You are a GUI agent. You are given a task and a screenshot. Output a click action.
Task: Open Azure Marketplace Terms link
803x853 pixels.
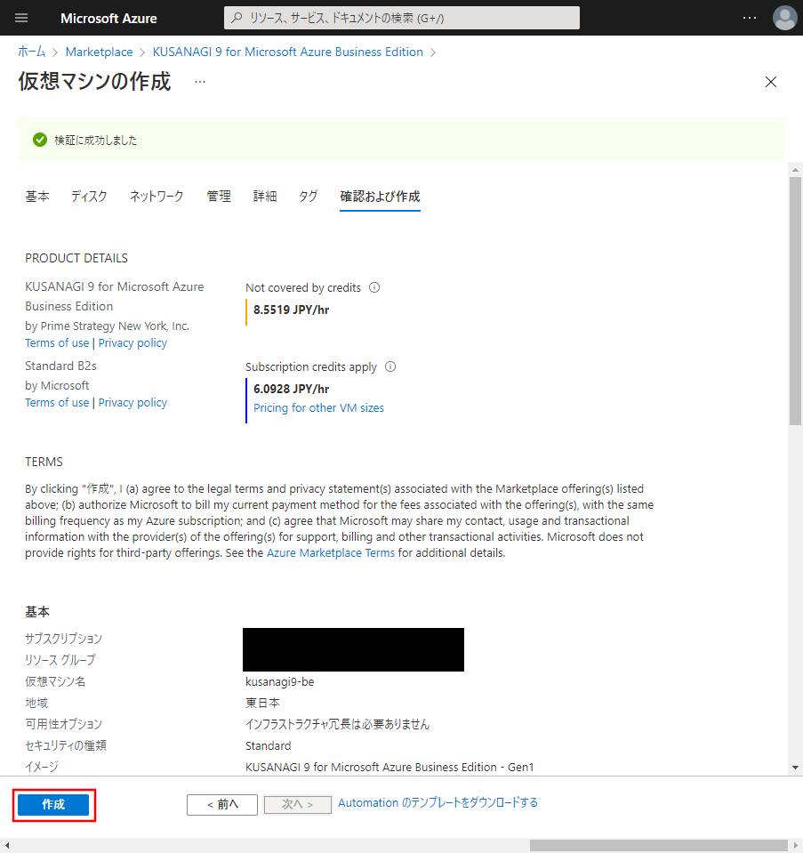(x=331, y=552)
